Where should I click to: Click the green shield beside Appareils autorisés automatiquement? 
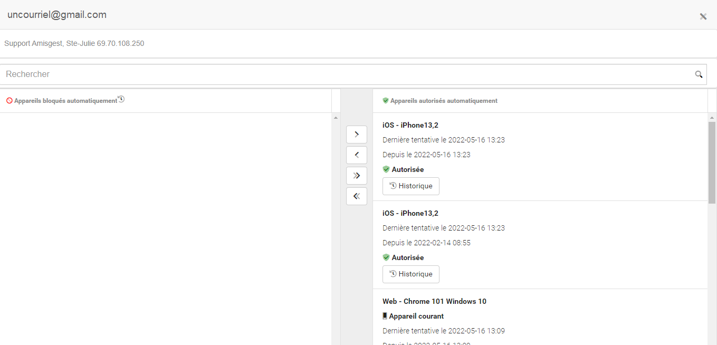pyautogui.click(x=386, y=101)
